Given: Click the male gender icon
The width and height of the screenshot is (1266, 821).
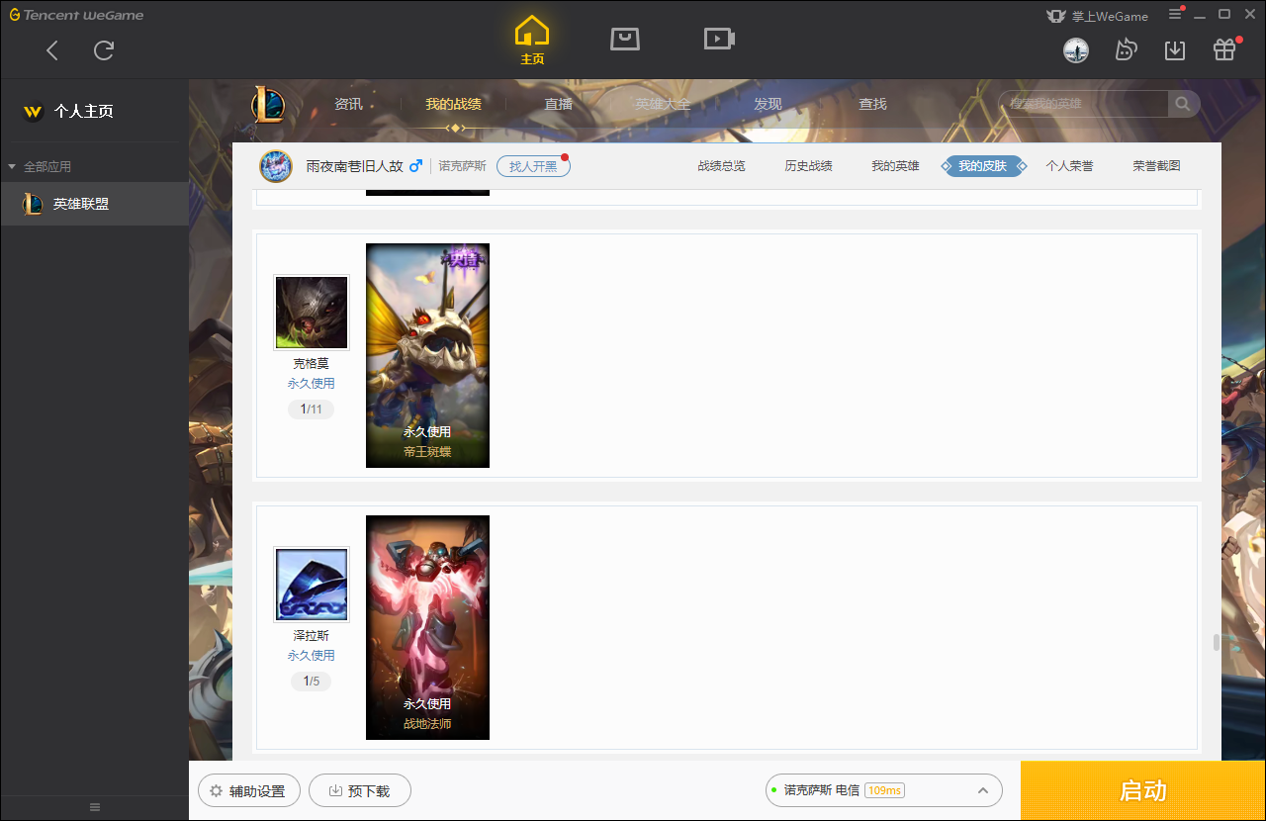Looking at the screenshot, I should tap(415, 165).
